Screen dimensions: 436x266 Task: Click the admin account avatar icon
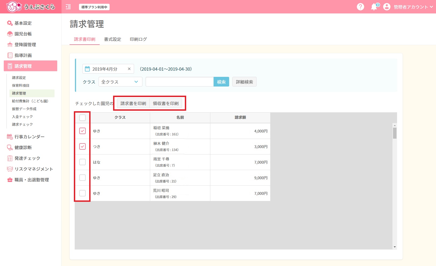(387, 7)
